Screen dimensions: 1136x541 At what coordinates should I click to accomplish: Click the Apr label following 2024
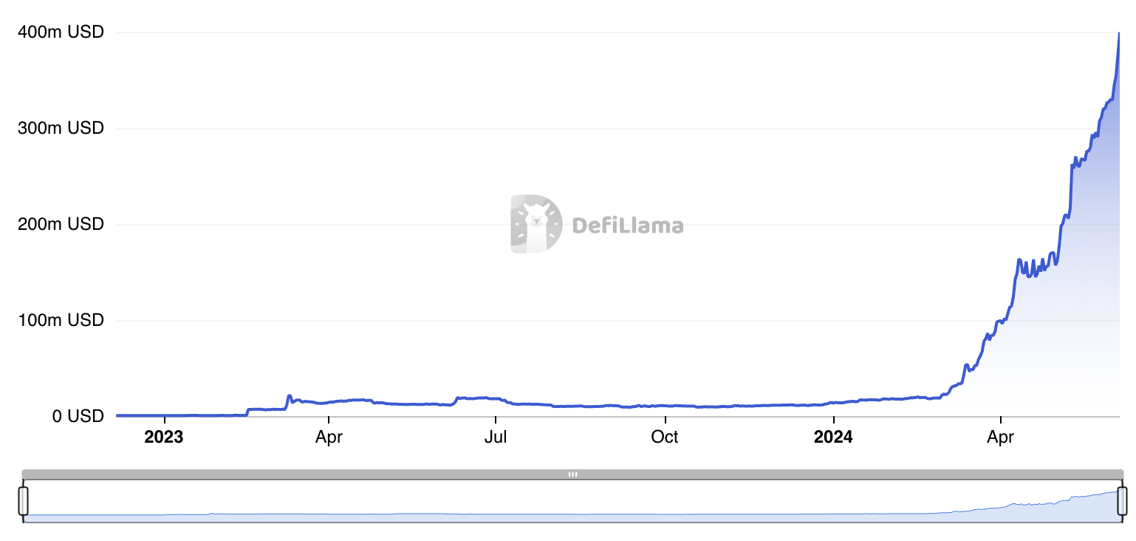[x=1000, y=438]
